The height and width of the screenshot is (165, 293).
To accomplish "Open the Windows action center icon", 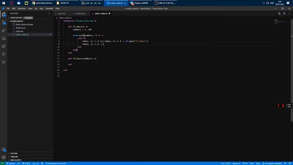I will [x=288, y=3].
